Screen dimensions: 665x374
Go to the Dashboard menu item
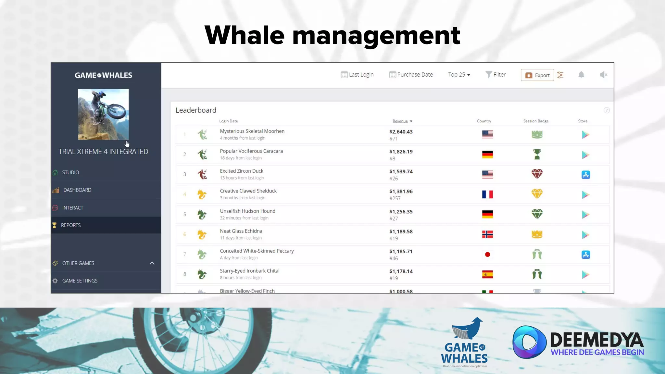point(77,190)
